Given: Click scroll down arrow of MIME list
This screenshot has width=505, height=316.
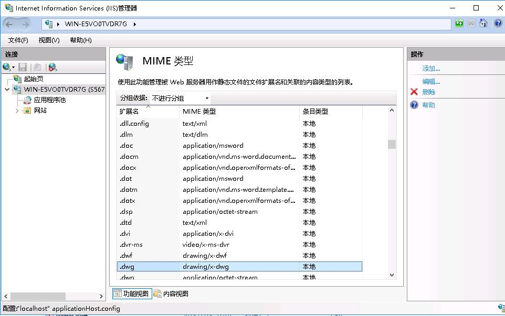Looking at the screenshot, I should [392, 275].
